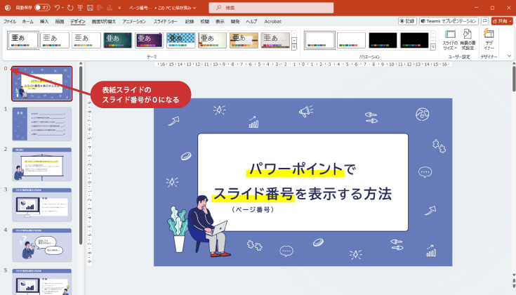The image size is (516, 295).
Task: Apply the orange wood-tone theme
Action: click(244, 40)
